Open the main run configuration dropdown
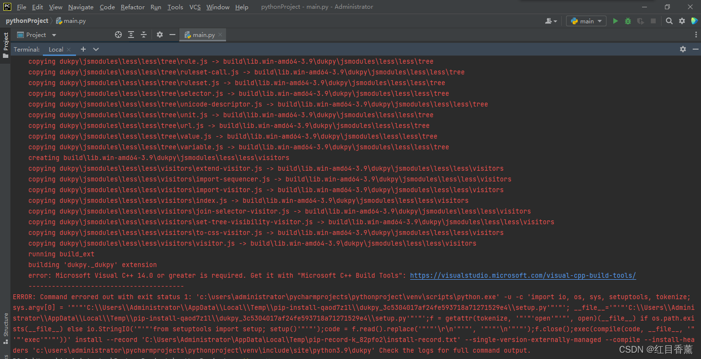The width and height of the screenshot is (701, 359). pyautogui.click(x=587, y=21)
